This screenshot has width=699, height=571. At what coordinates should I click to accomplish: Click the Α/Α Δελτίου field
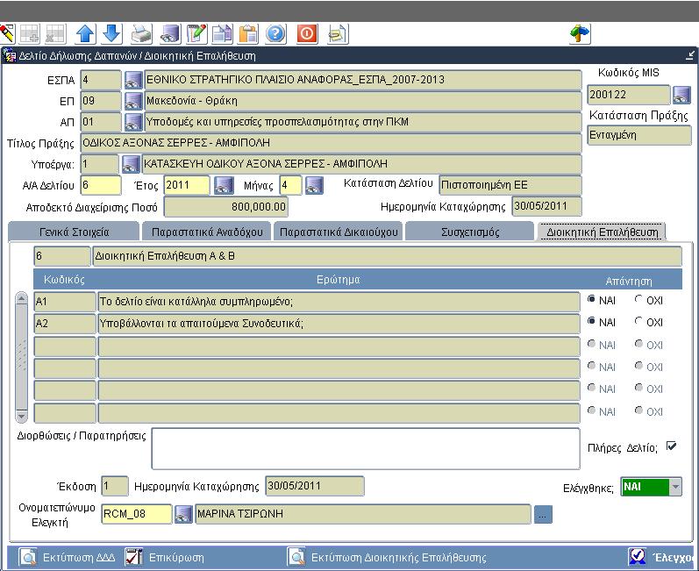(x=101, y=185)
